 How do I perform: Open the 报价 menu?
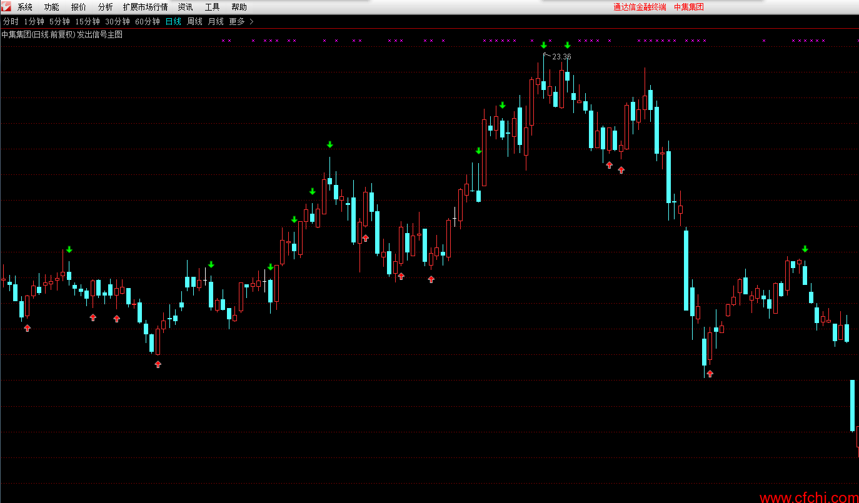(x=79, y=7)
